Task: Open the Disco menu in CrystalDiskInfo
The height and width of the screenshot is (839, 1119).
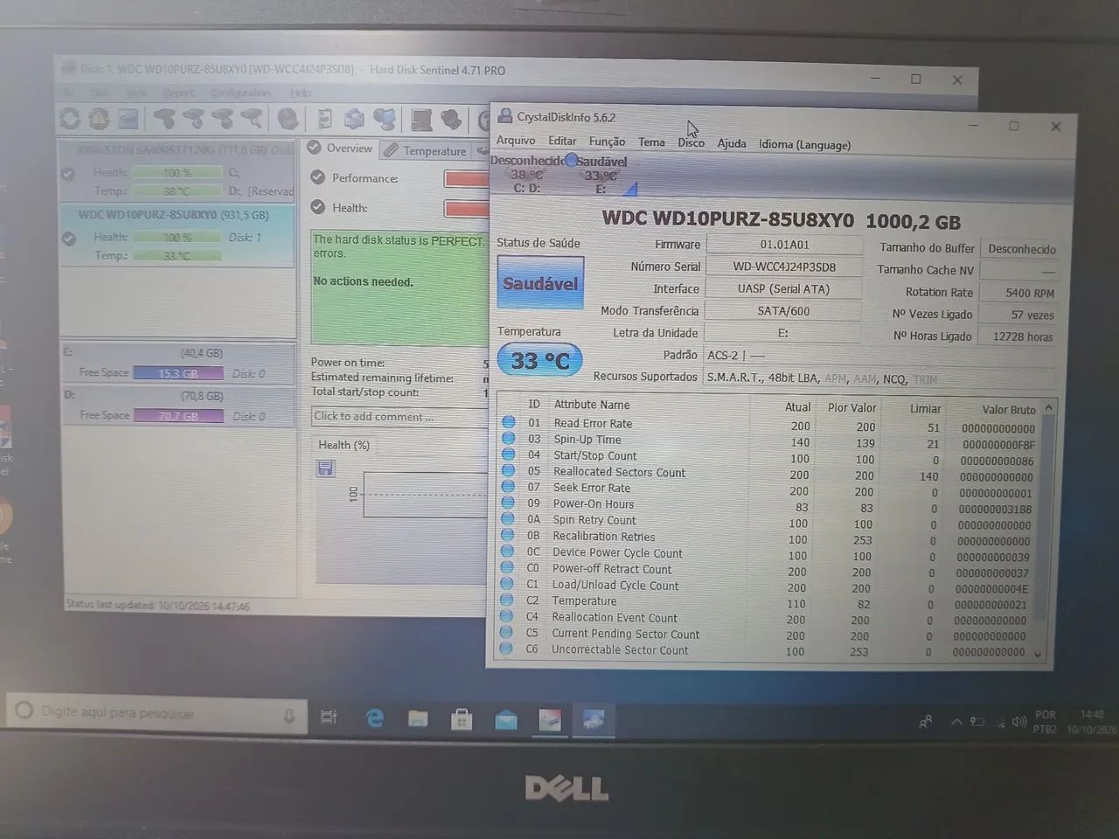Action: [691, 142]
